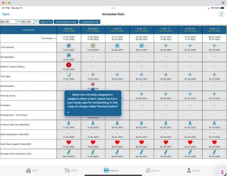Open Longitudinal List
Viewport: 227px width, 176px height.
(x=90, y=22)
